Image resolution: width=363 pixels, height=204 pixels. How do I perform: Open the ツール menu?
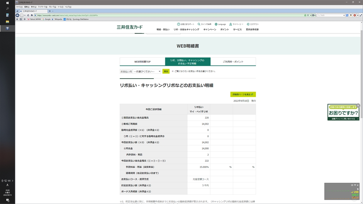pyautogui.click(x=60, y=7)
